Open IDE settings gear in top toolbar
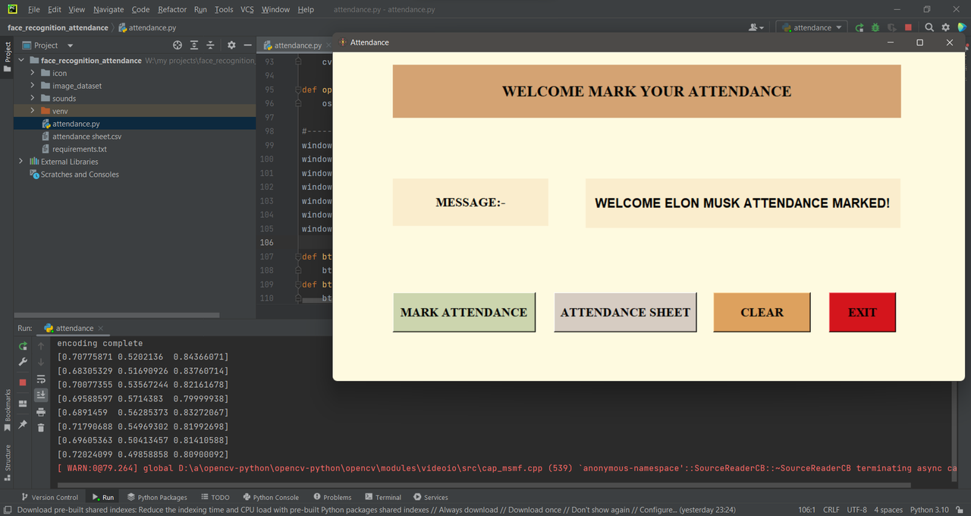The width and height of the screenshot is (971, 516). pos(946,27)
